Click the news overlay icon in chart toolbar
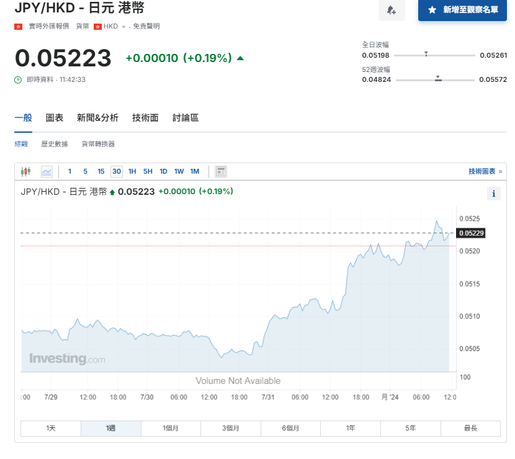The height and width of the screenshot is (459, 515). pyautogui.click(x=221, y=172)
